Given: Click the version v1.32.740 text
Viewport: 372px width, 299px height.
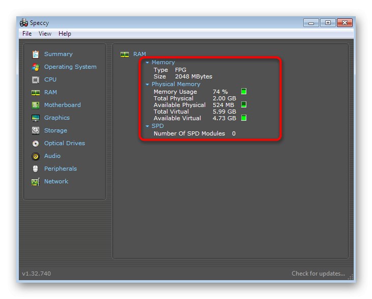Looking at the screenshot, I should coord(36,274).
